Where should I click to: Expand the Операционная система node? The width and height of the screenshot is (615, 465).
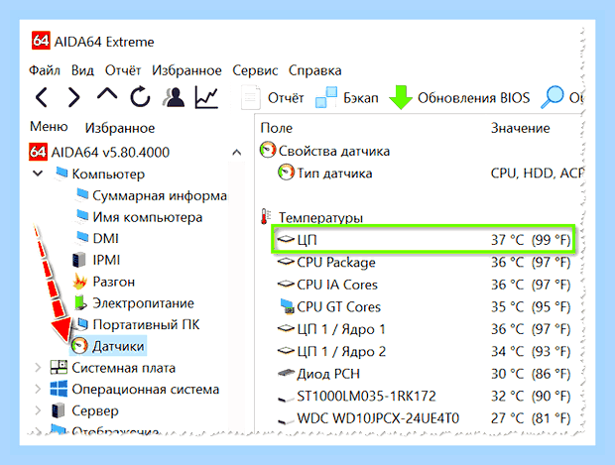coord(38,389)
